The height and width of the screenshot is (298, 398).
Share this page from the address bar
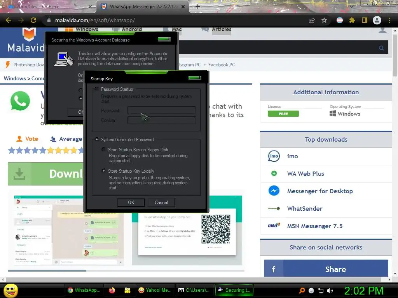pos(312,20)
